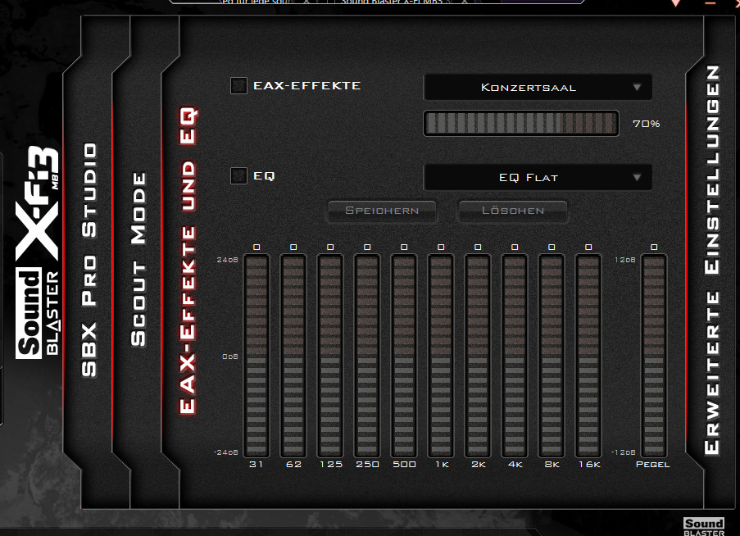Click the Sound Blaster X-Fi MB3 logo
740x536 pixels.
[x=37, y=252]
